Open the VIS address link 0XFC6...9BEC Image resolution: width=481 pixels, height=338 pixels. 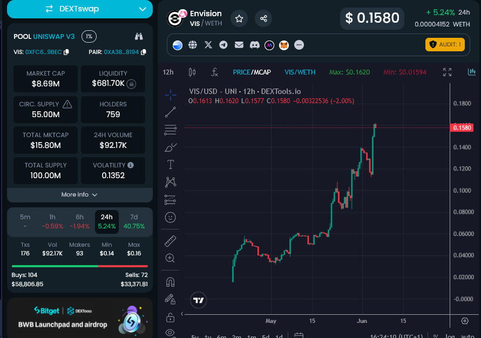44,52
